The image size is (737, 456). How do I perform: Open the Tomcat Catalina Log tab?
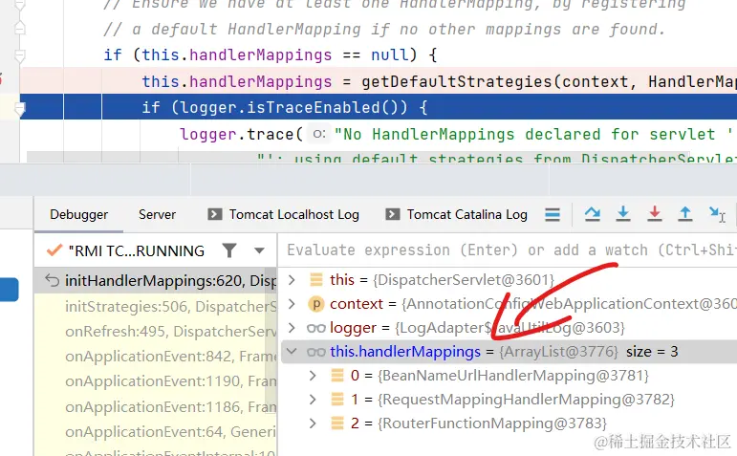456,215
